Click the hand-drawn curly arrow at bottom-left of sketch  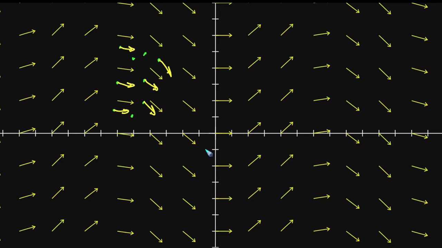tap(122, 111)
